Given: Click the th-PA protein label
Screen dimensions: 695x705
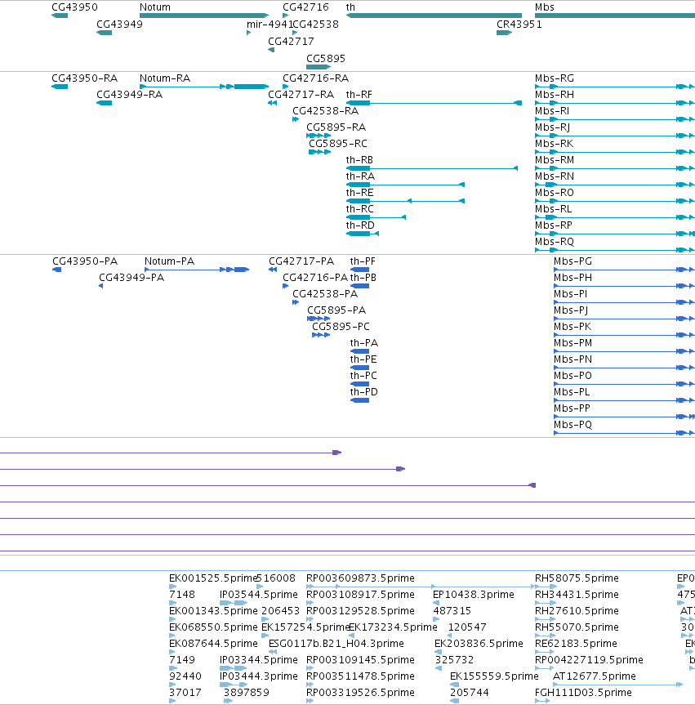Looking at the screenshot, I should pyautogui.click(x=364, y=343).
